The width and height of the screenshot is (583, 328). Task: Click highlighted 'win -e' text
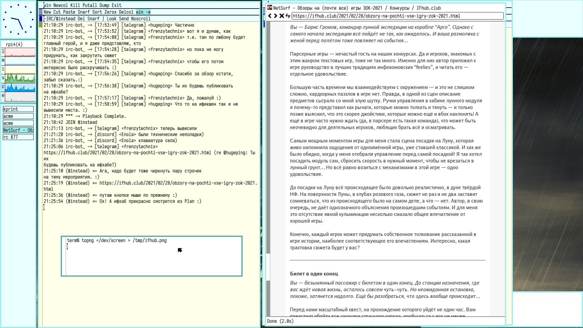click(x=143, y=12)
